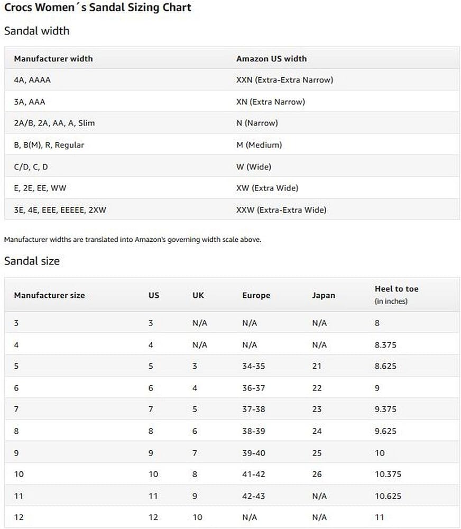Click the XXN (Extra-Extra Narrow) cell
Image resolution: width=461 pixels, height=529 pixels.
[284, 80]
